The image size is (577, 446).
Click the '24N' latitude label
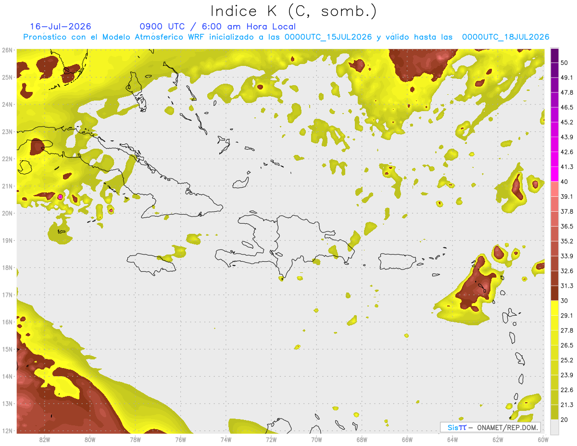point(7,104)
